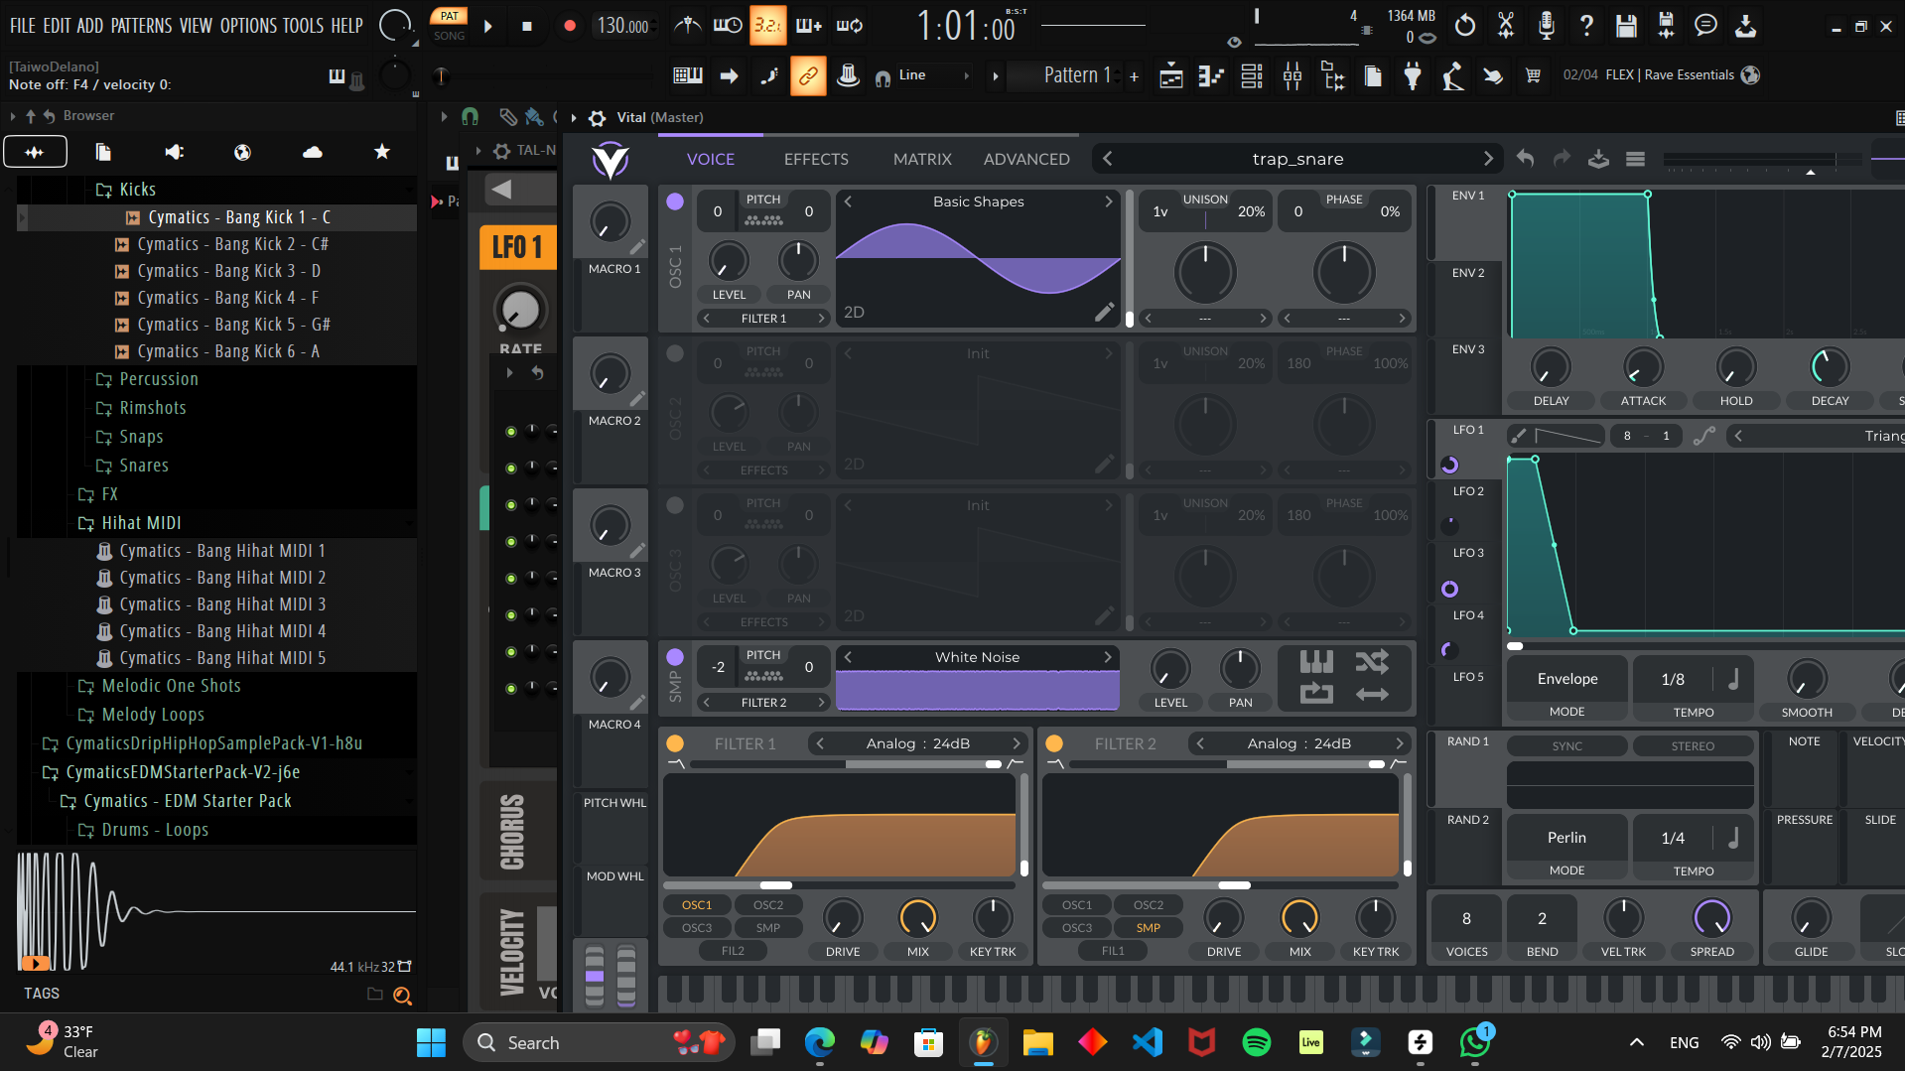Click the sample loop icon
This screenshot has height=1071, width=1905.
(x=1316, y=694)
